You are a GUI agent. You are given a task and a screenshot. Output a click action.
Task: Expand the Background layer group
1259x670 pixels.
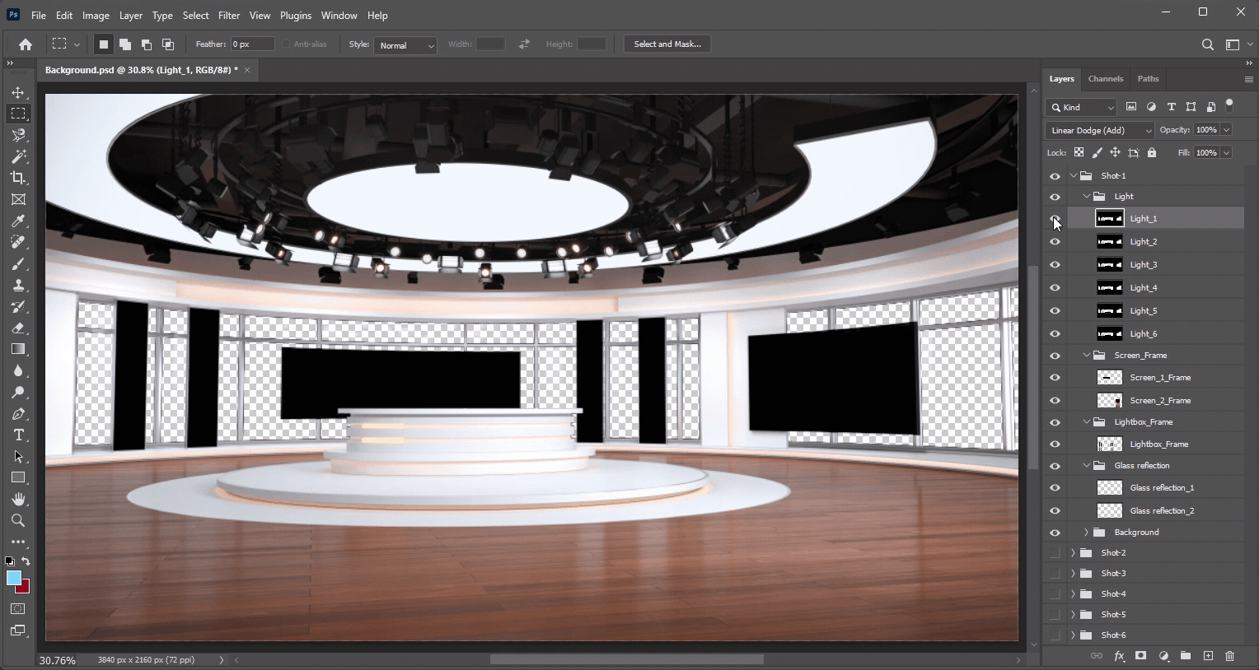(1086, 533)
